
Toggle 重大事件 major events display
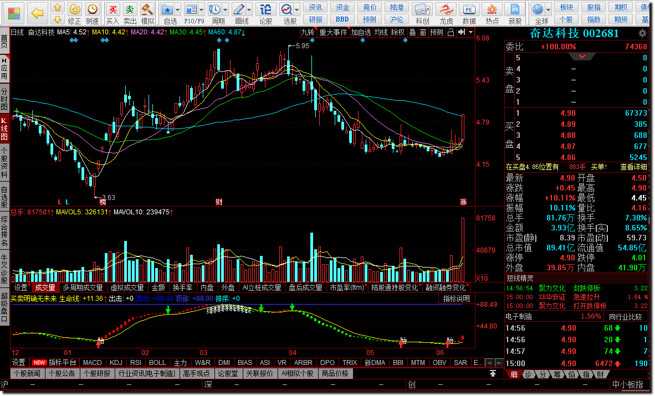click(x=333, y=32)
